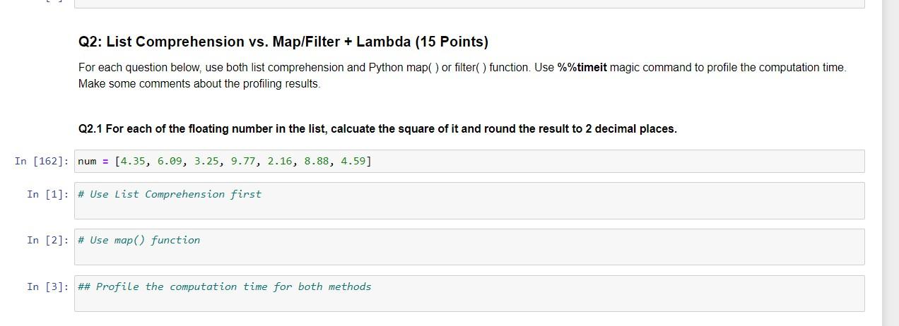Image resolution: width=899 pixels, height=326 pixels.
Task: Click the In [162] cell prompt
Action: [42, 162]
